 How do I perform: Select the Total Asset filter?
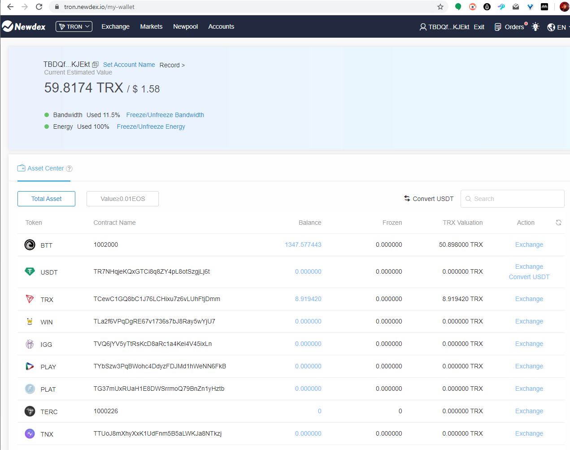(46, 199)
